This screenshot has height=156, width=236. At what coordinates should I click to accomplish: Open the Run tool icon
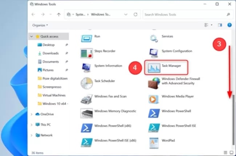click(86, 39)
